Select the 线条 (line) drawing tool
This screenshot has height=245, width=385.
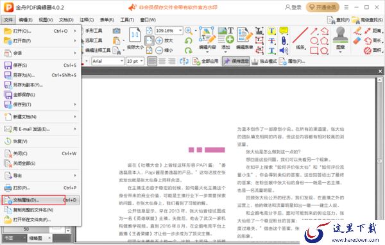pyautogui.click(x=300, y=38)
